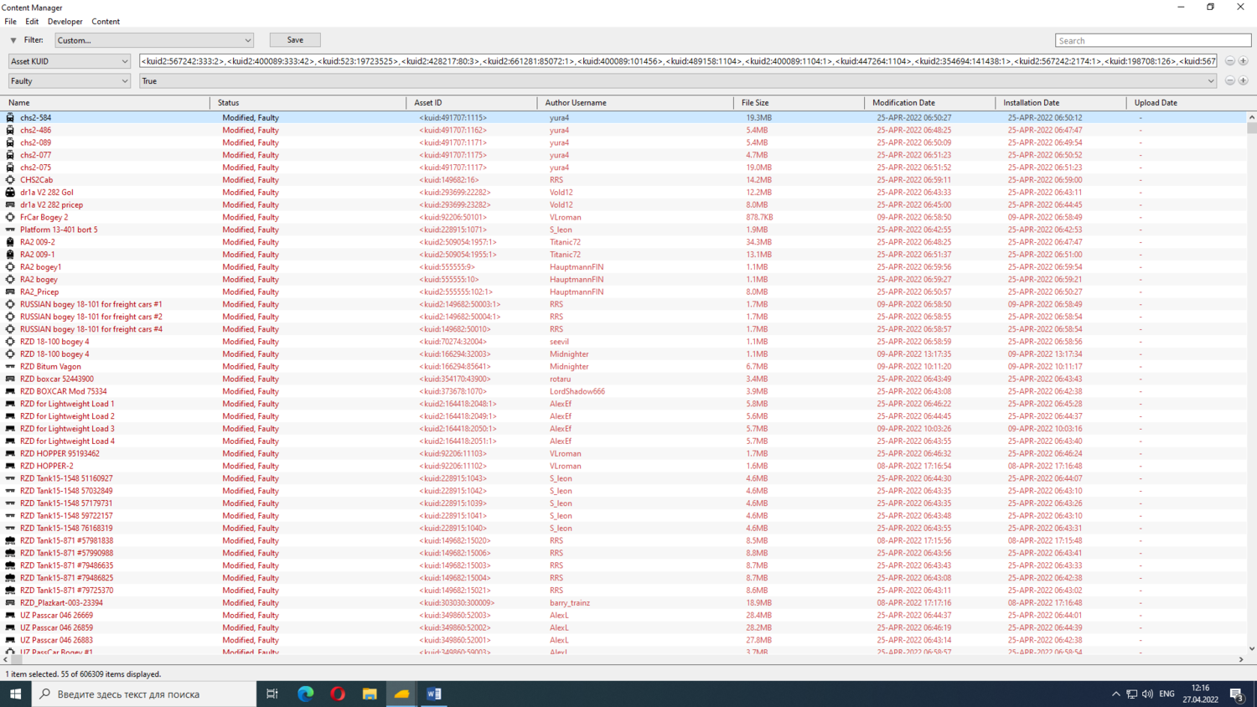Open the Windows Start menu
This screenshot has width=1257, height=707.
(15, 694)
